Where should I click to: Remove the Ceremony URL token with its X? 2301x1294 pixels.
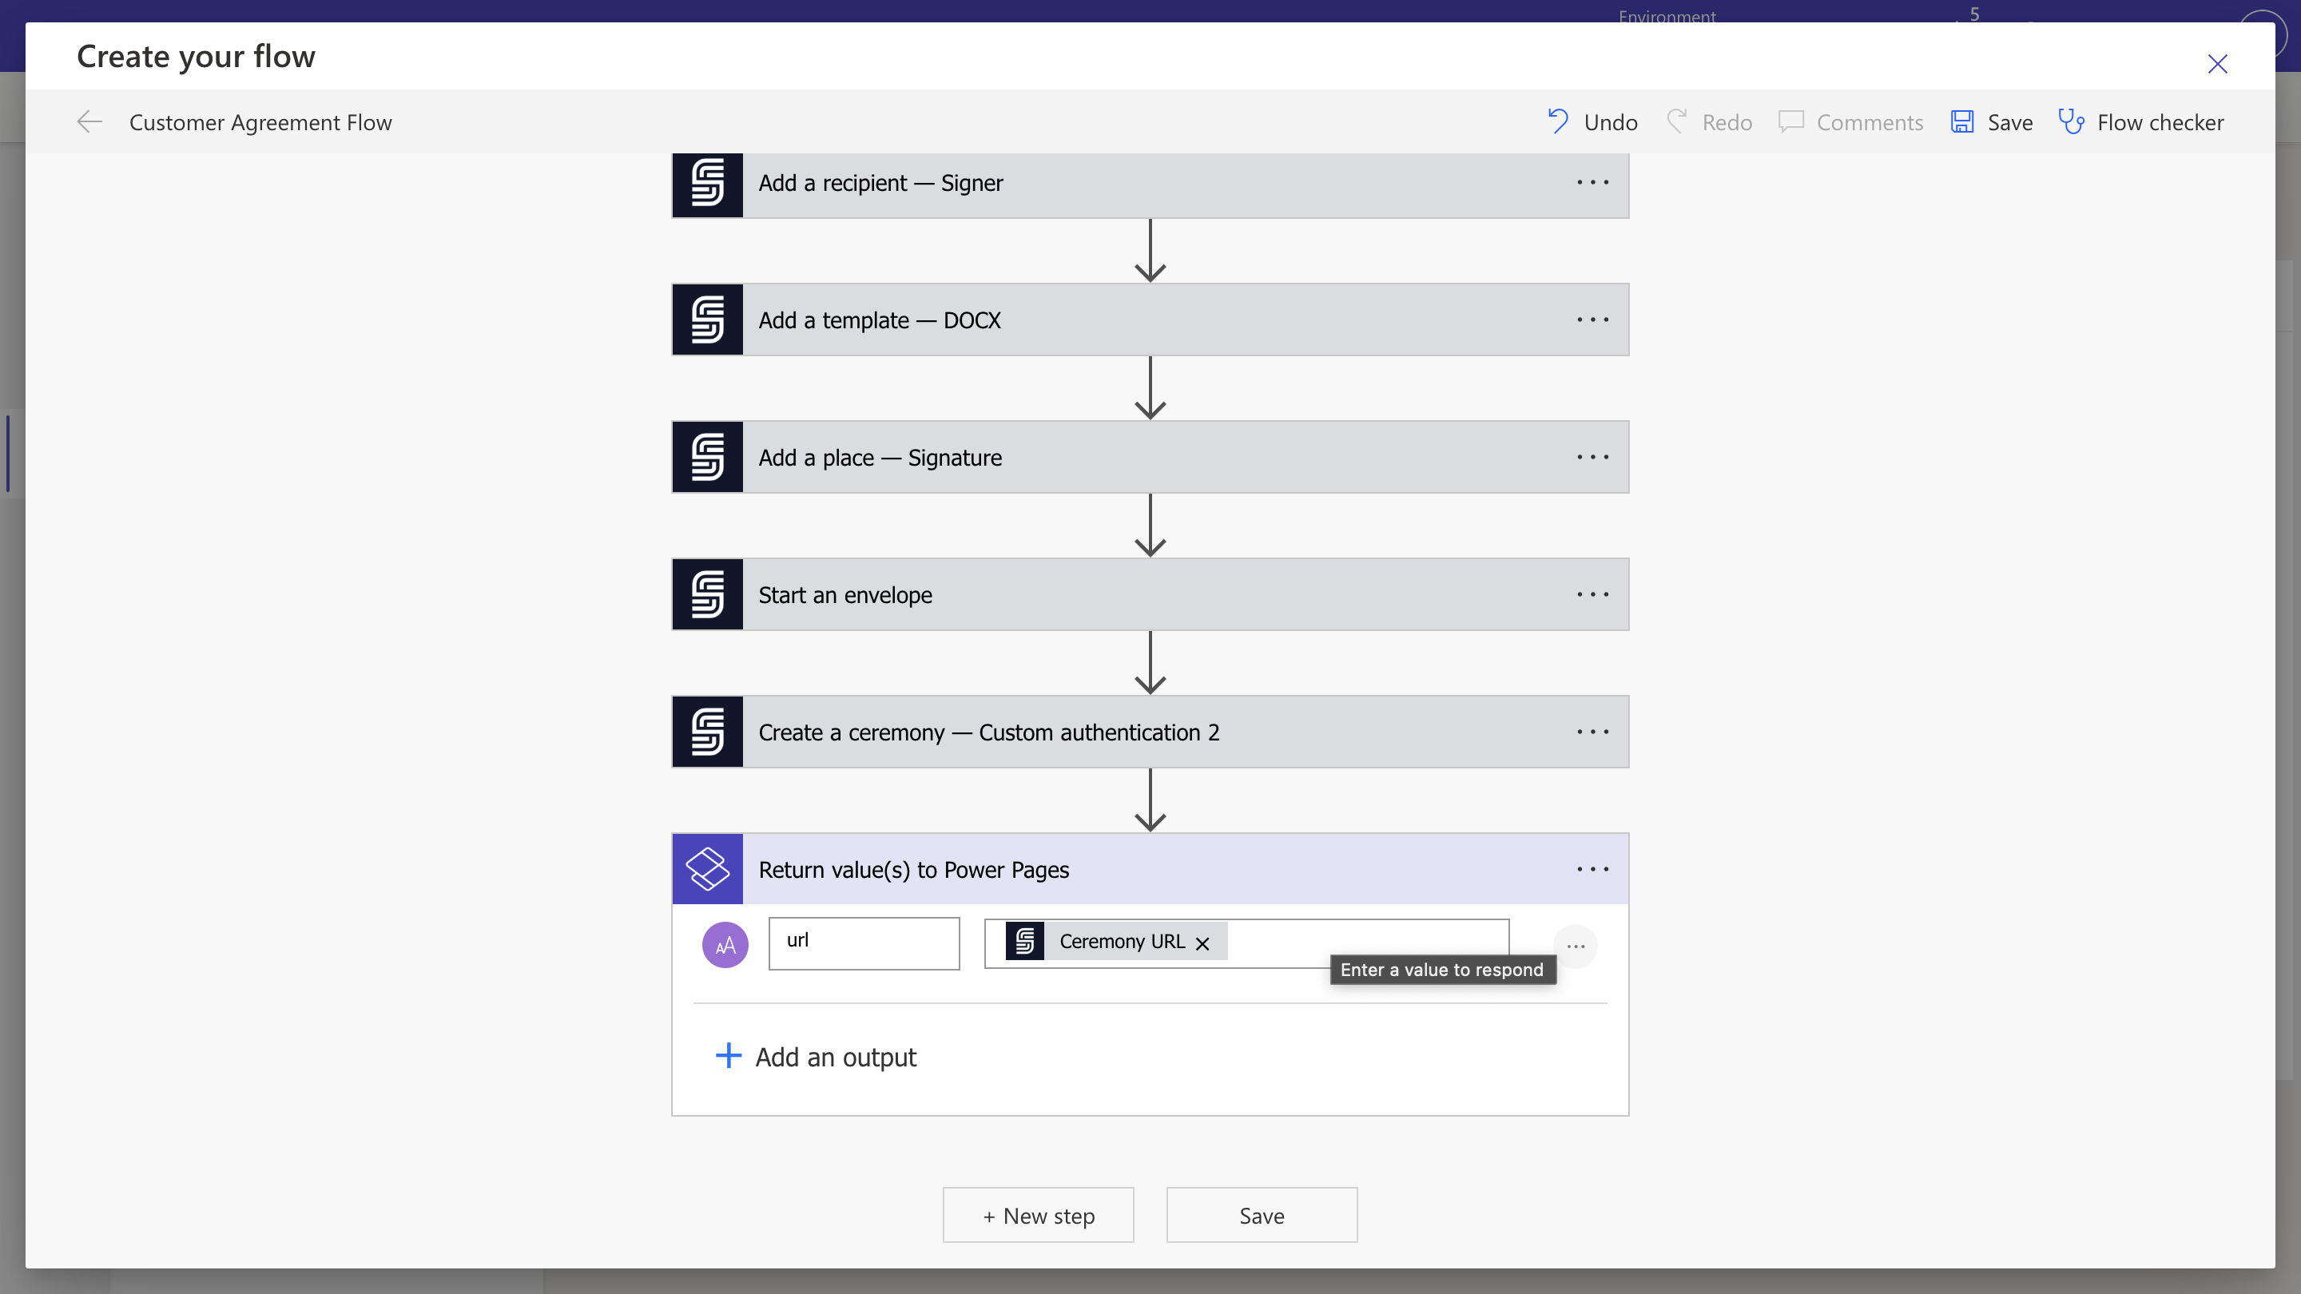[1202, 944]
